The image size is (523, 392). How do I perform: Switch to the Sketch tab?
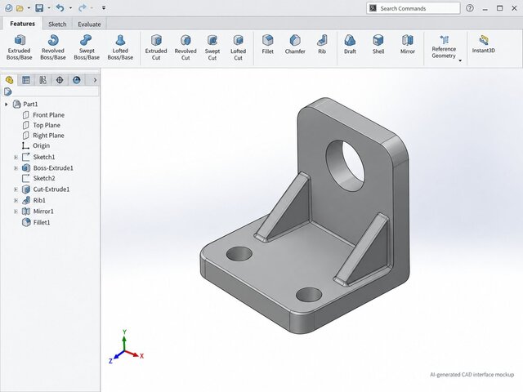(x=57, y=24)
